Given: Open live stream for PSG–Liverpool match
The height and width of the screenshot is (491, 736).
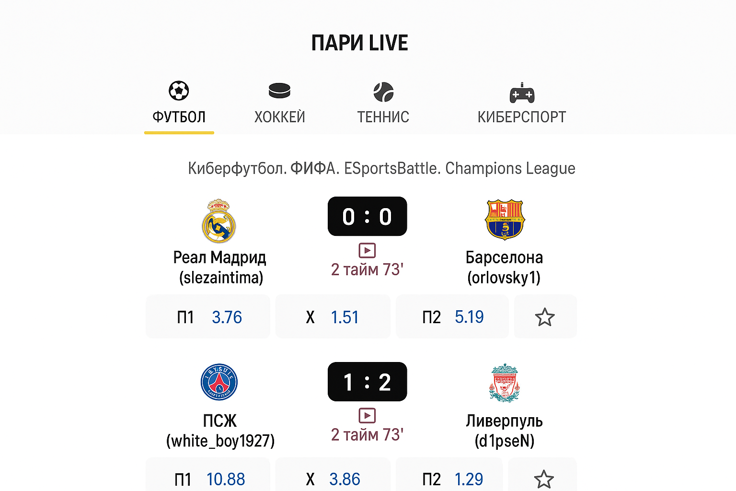Looking at the screenshot, I should pos(367,415).
